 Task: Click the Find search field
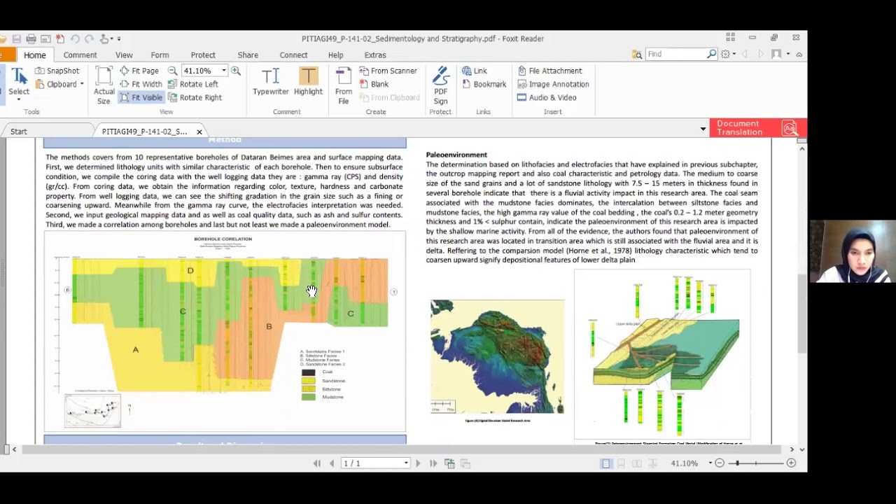tap(675, 54)
